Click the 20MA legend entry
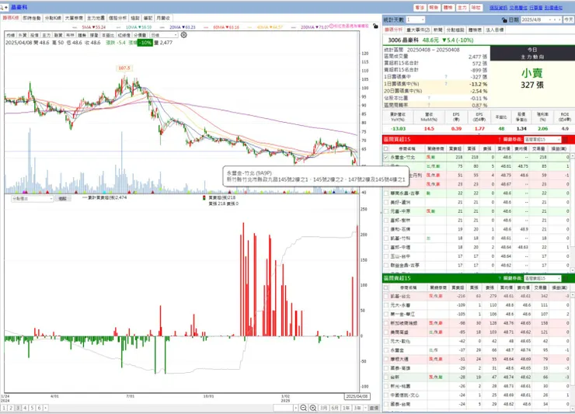Image resolution: width=575 pixels, height=414 pixels. pos(183,27)
